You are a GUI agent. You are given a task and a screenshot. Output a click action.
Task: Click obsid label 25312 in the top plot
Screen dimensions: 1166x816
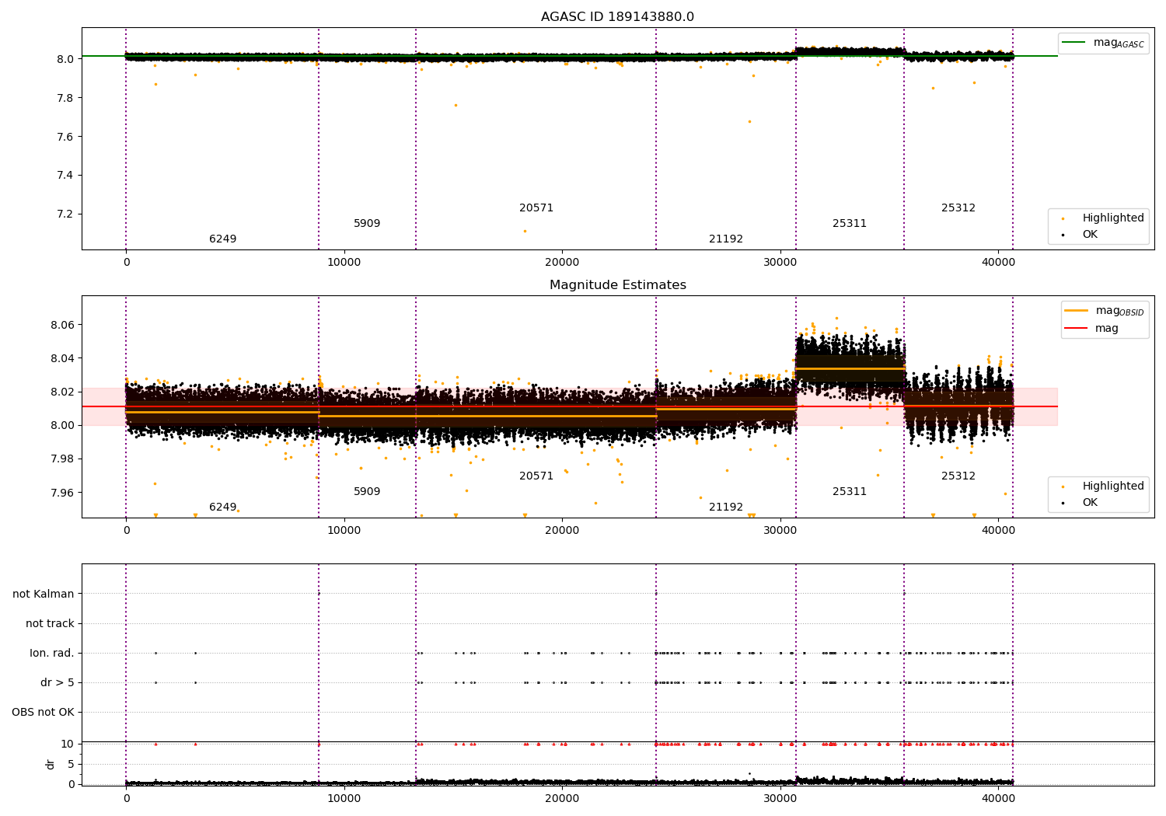(958, 207)
